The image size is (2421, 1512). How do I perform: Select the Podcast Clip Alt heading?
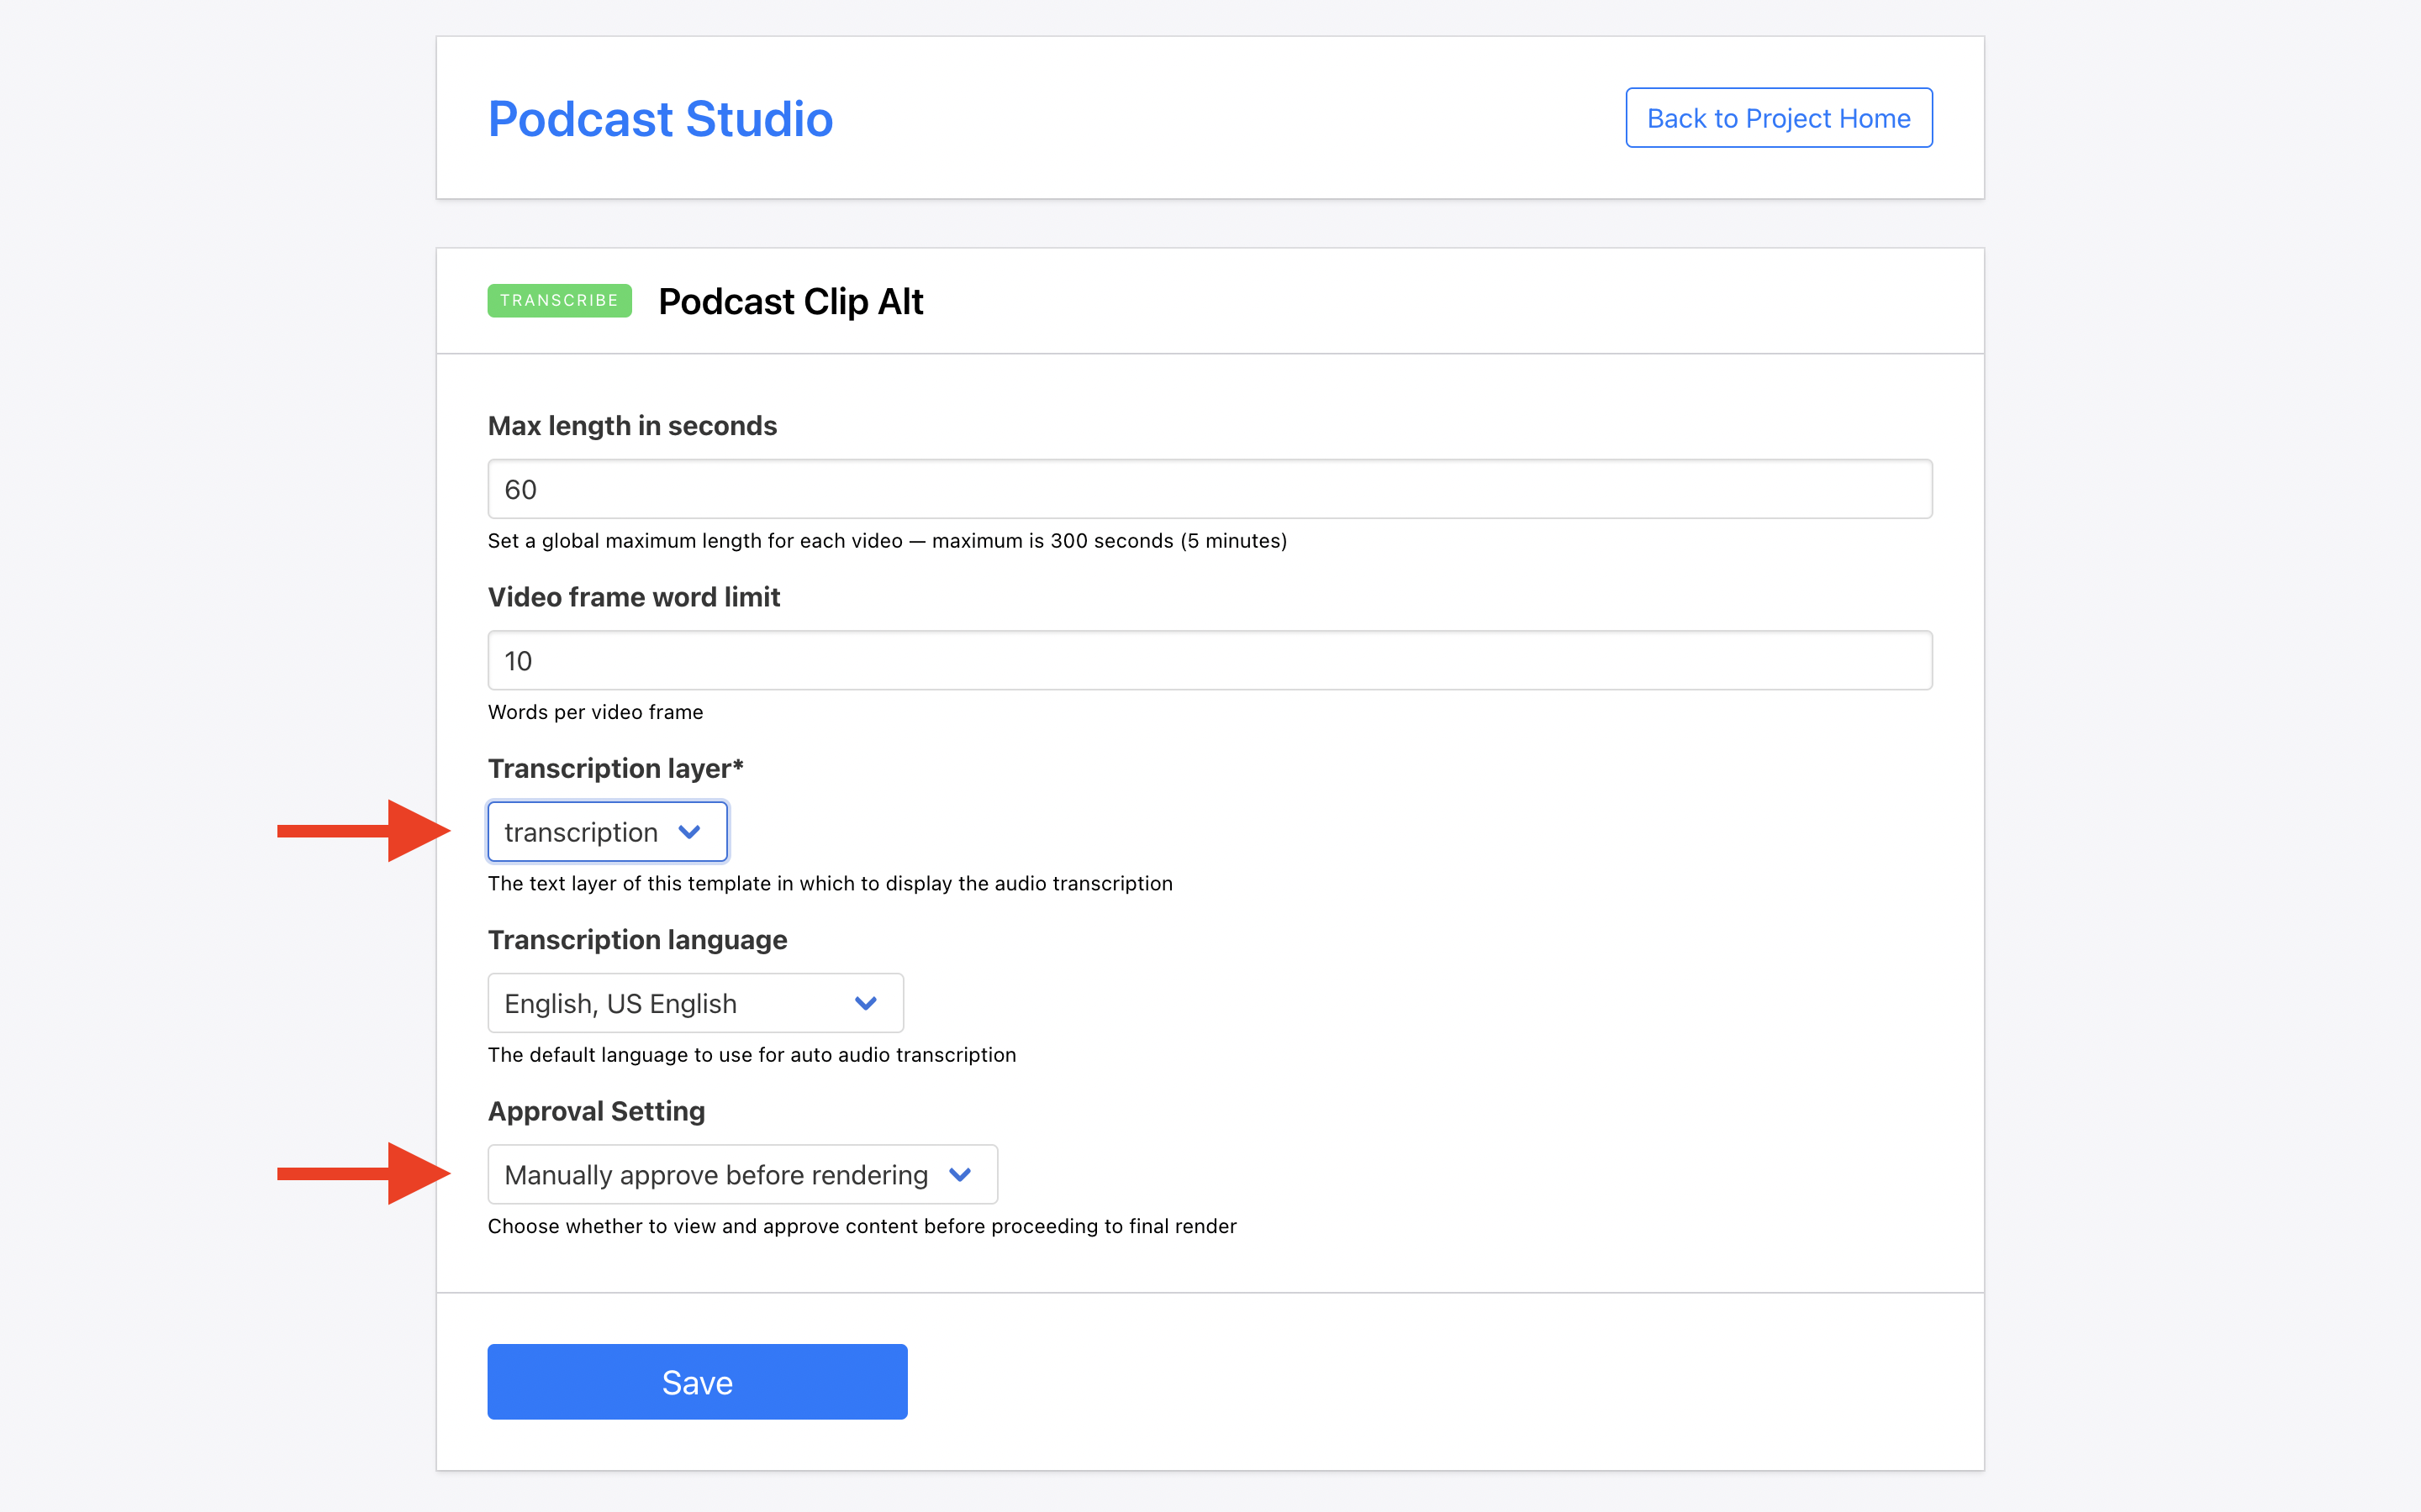click(789, 302)
